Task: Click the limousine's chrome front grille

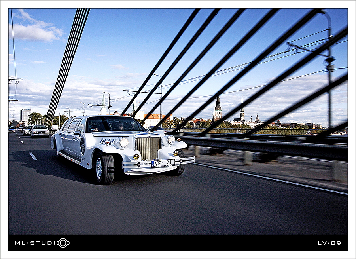Action: tap(148, 148)
